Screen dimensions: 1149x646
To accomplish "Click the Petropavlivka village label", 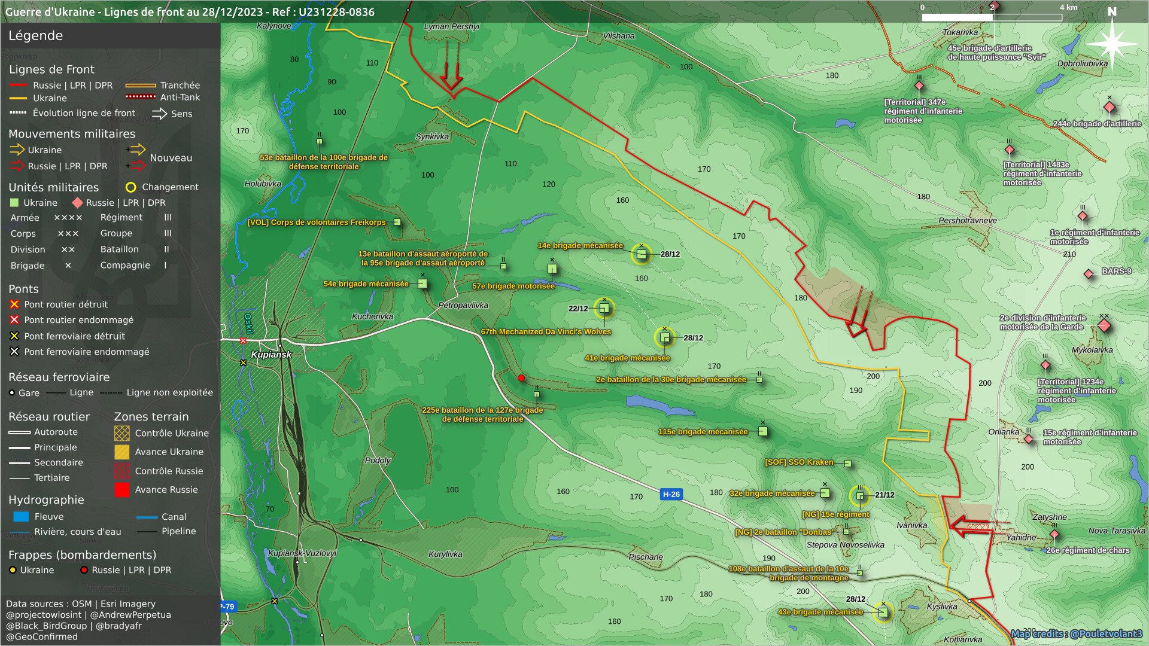I will (x=463, y=305).
